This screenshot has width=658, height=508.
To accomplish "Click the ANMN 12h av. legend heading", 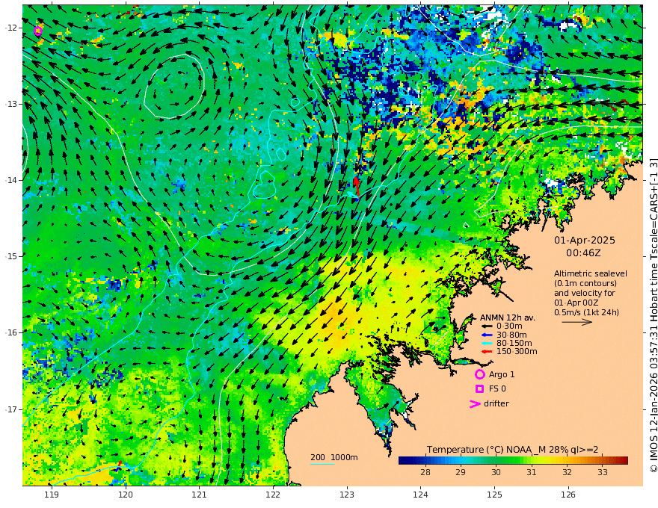I will pos(508,317).
